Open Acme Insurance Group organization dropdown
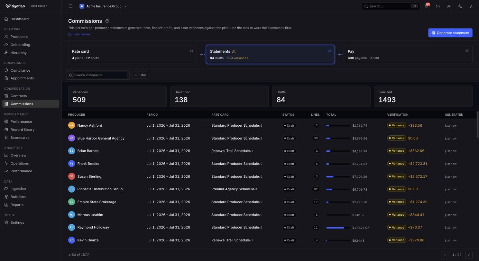 point(103,6)
